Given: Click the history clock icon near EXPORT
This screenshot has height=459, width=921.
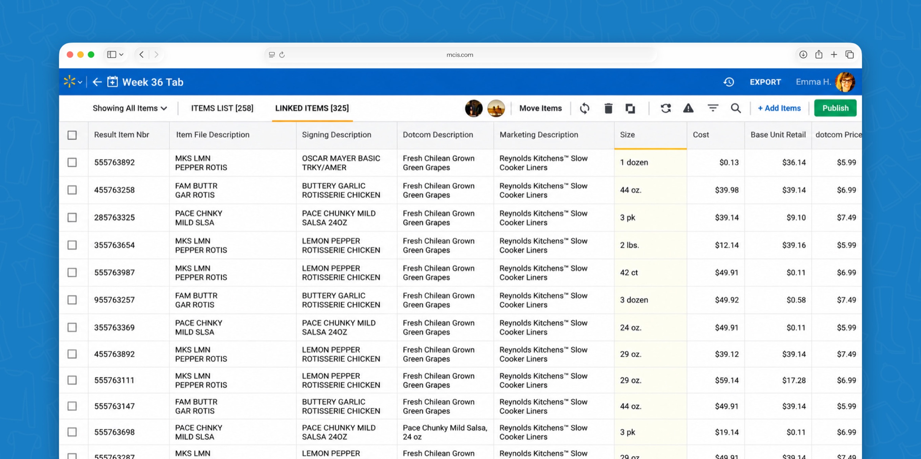Looking at the screenshot, I should click(728, 82).
